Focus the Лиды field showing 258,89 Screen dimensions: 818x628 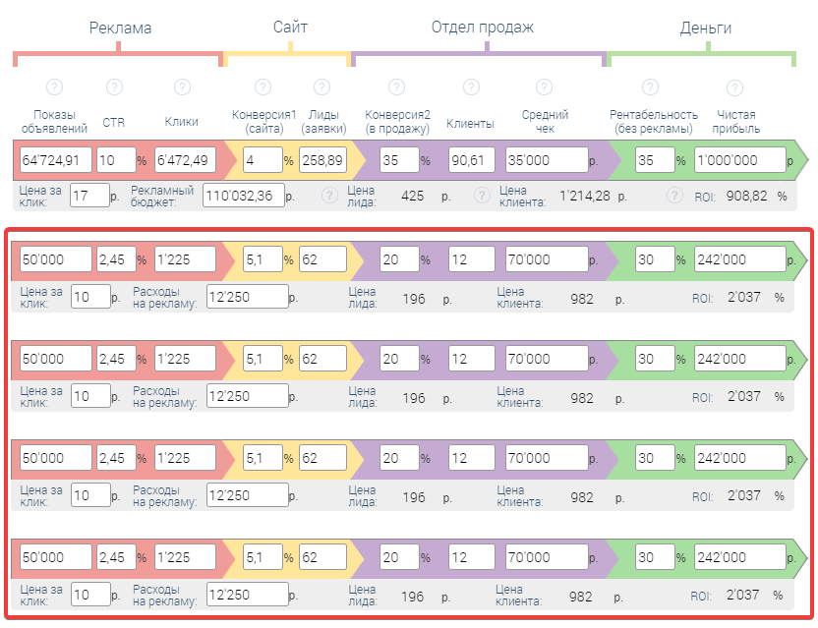pyautogui.click(x=322, y=160)
